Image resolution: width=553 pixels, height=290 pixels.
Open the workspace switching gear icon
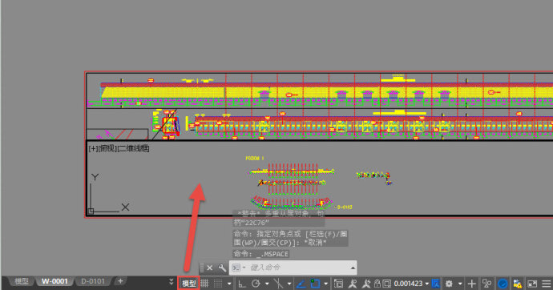point(449,284)
